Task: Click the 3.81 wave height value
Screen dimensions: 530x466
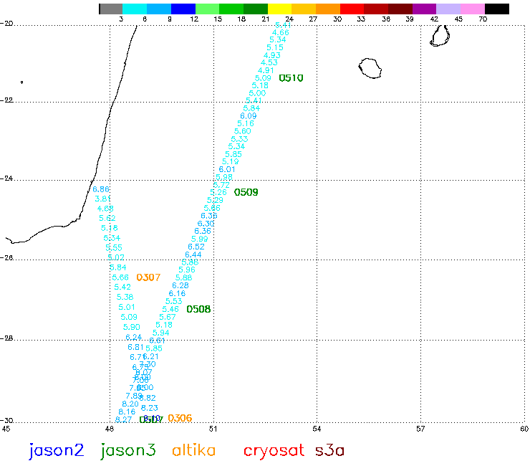Action: pos(102,199)
